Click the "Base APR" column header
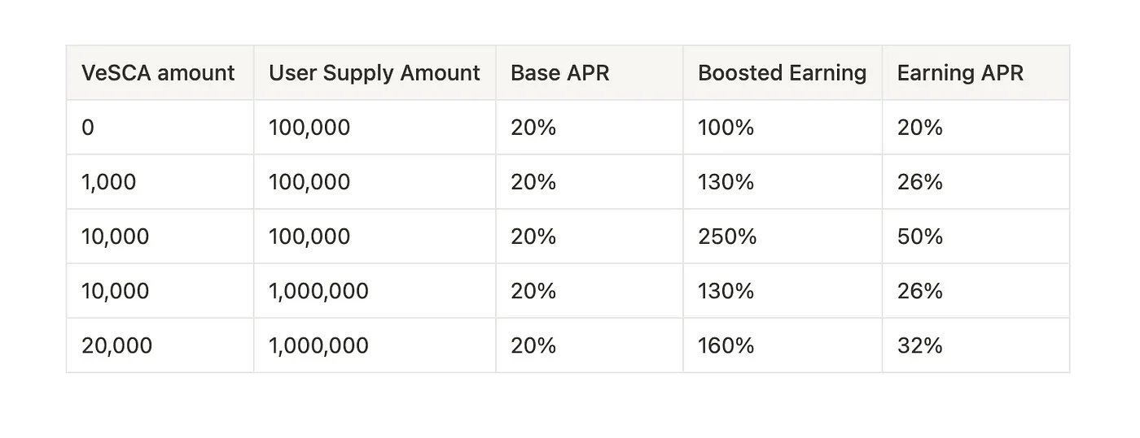This screenshot has height=438, width=1140. pyautogui.click(x=560, y=73)
